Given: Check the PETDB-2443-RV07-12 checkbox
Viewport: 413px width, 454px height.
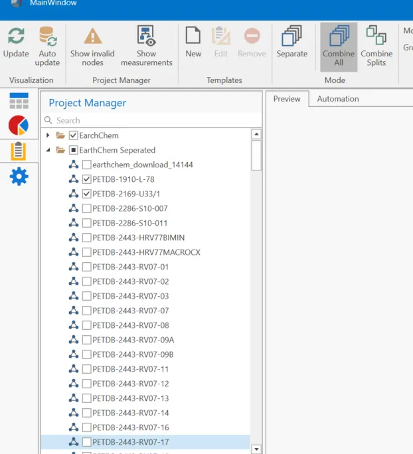Looking at the screenshot, I should pyautogui.click(x=86, y=384).
